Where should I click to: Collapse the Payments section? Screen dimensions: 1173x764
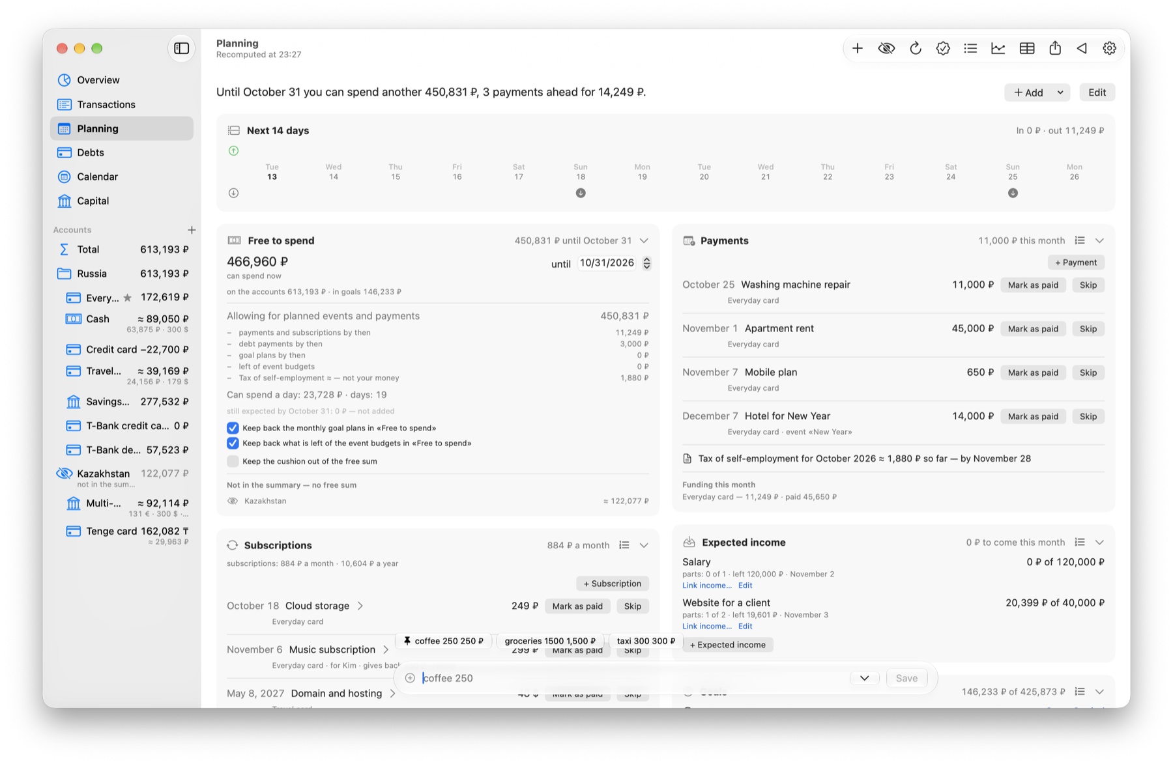coord(1099,240)
